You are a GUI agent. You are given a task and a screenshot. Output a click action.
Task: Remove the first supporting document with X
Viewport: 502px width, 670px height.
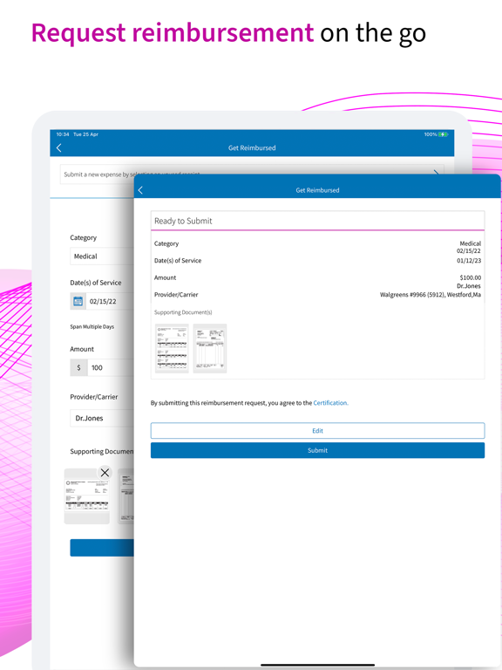(x=105, y=472)
